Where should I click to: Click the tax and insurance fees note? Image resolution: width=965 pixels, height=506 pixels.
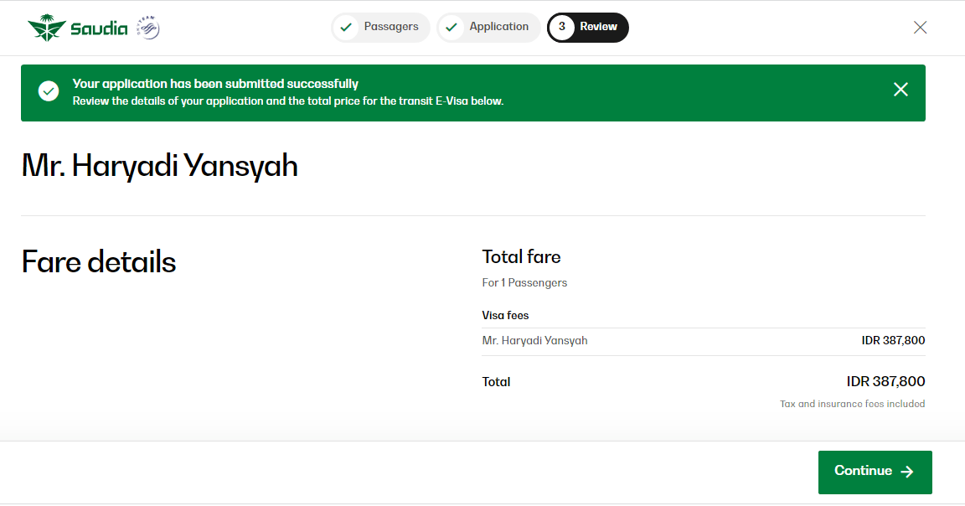click(x=852, y=405)
